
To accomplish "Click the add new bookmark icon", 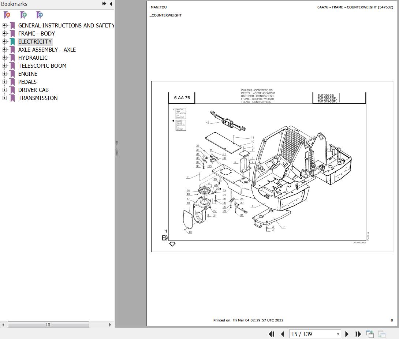I will 23,15.
